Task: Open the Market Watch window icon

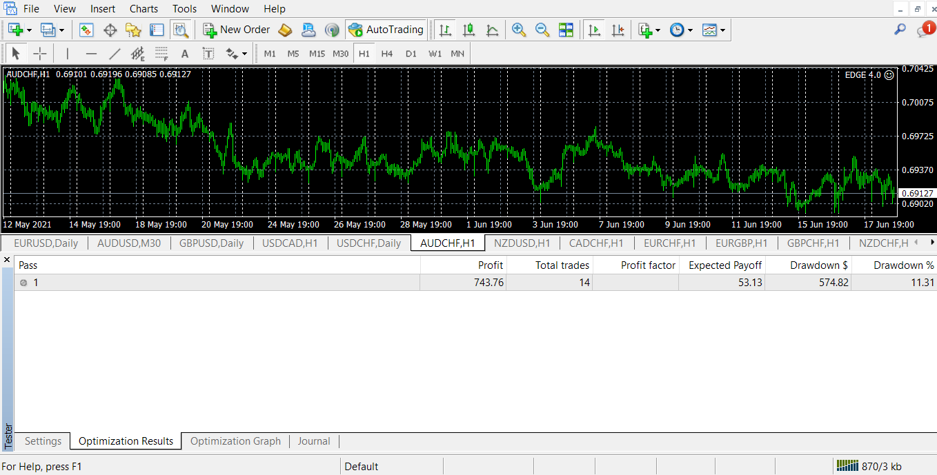Action: pyautogui.click(x=86, y=30)
